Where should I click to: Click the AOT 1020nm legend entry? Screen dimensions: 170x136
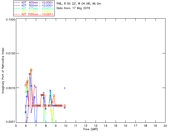coord(33,14)
